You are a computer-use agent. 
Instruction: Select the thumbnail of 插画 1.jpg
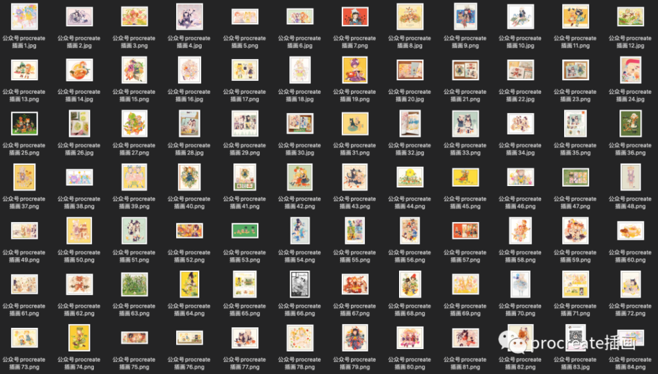[x=24, y=17]
